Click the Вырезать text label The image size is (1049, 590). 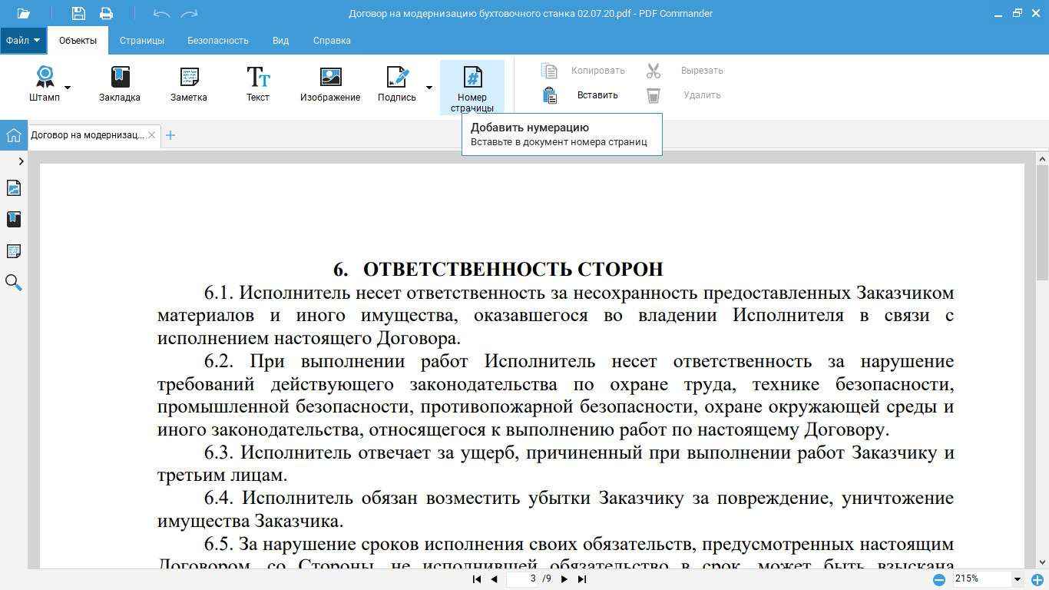point(702,71)
